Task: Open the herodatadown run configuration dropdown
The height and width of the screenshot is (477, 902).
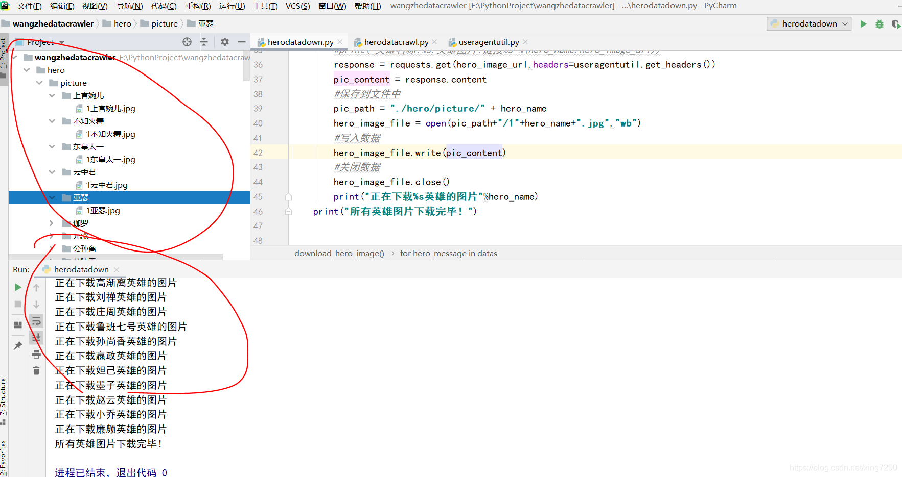Action: click(809, 24)
